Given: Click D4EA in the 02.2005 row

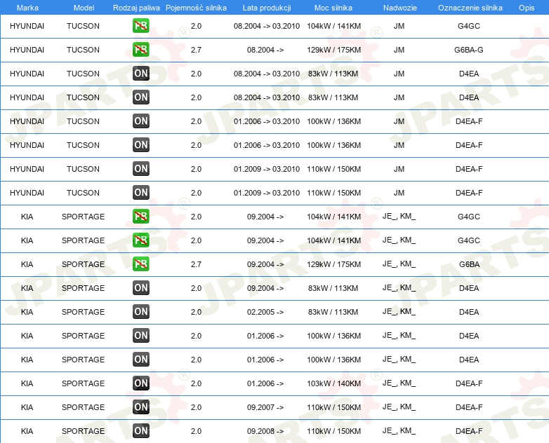Looking at the screenshot, I should tap(469, 311).
